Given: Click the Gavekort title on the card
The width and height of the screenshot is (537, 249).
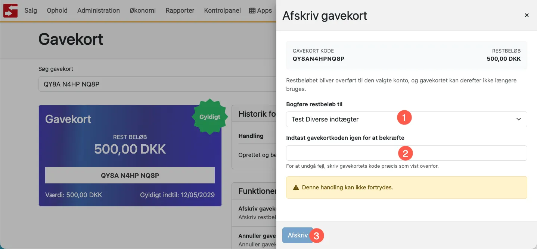Looking at the screenshot, I should tap(68, 119).
